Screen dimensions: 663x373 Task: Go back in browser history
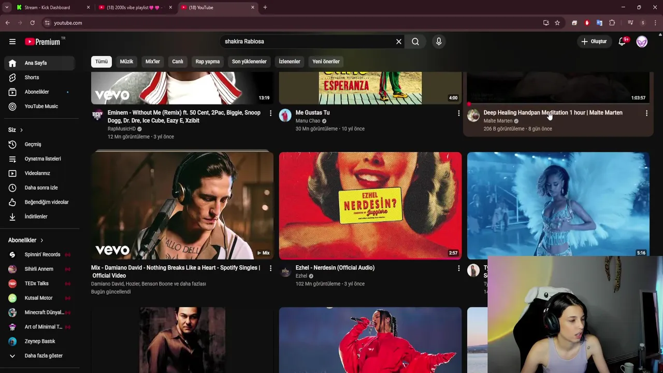click(7, 23)
